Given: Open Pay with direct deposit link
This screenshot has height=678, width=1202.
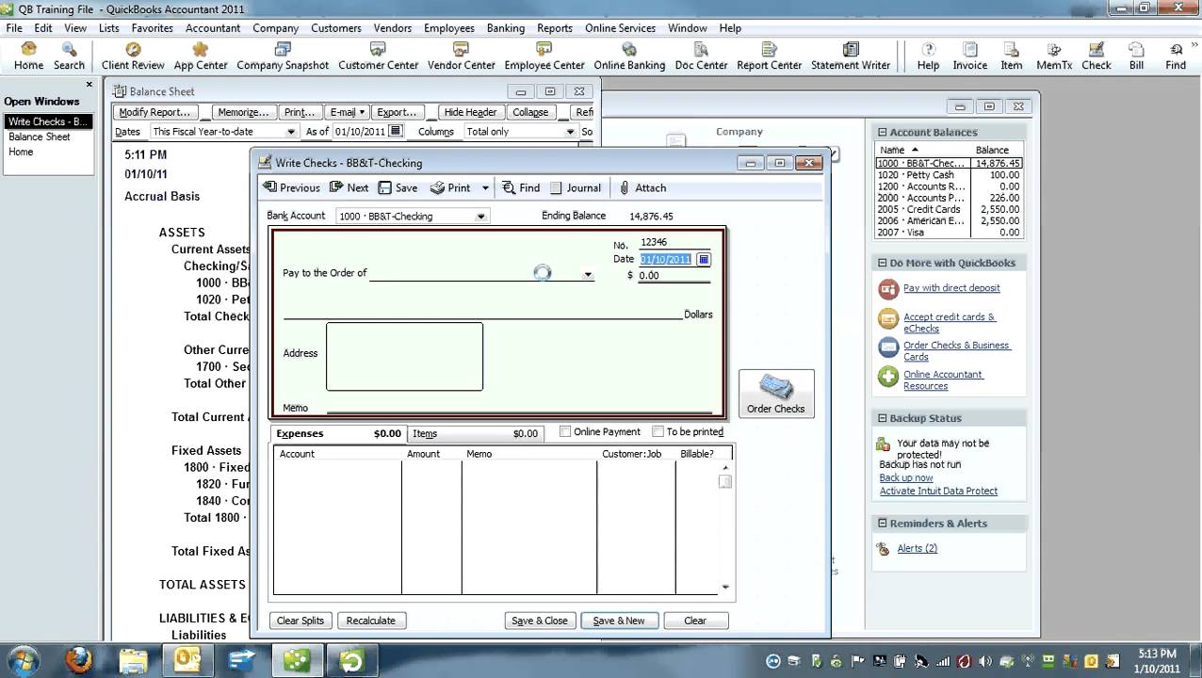Looking at the screenshot, I should pos(951,288).
